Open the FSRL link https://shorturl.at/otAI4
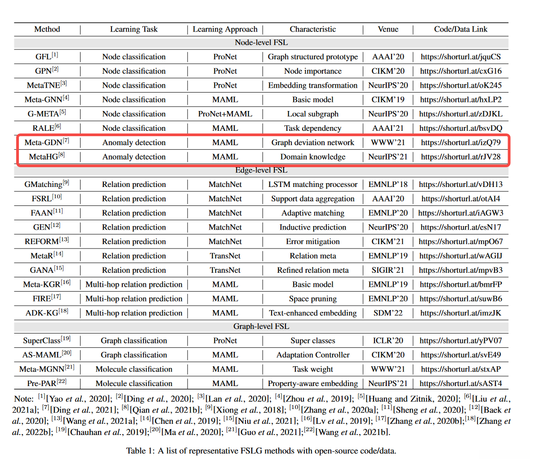The height and width of the screenshot is (462, 535). click(461, 199)
